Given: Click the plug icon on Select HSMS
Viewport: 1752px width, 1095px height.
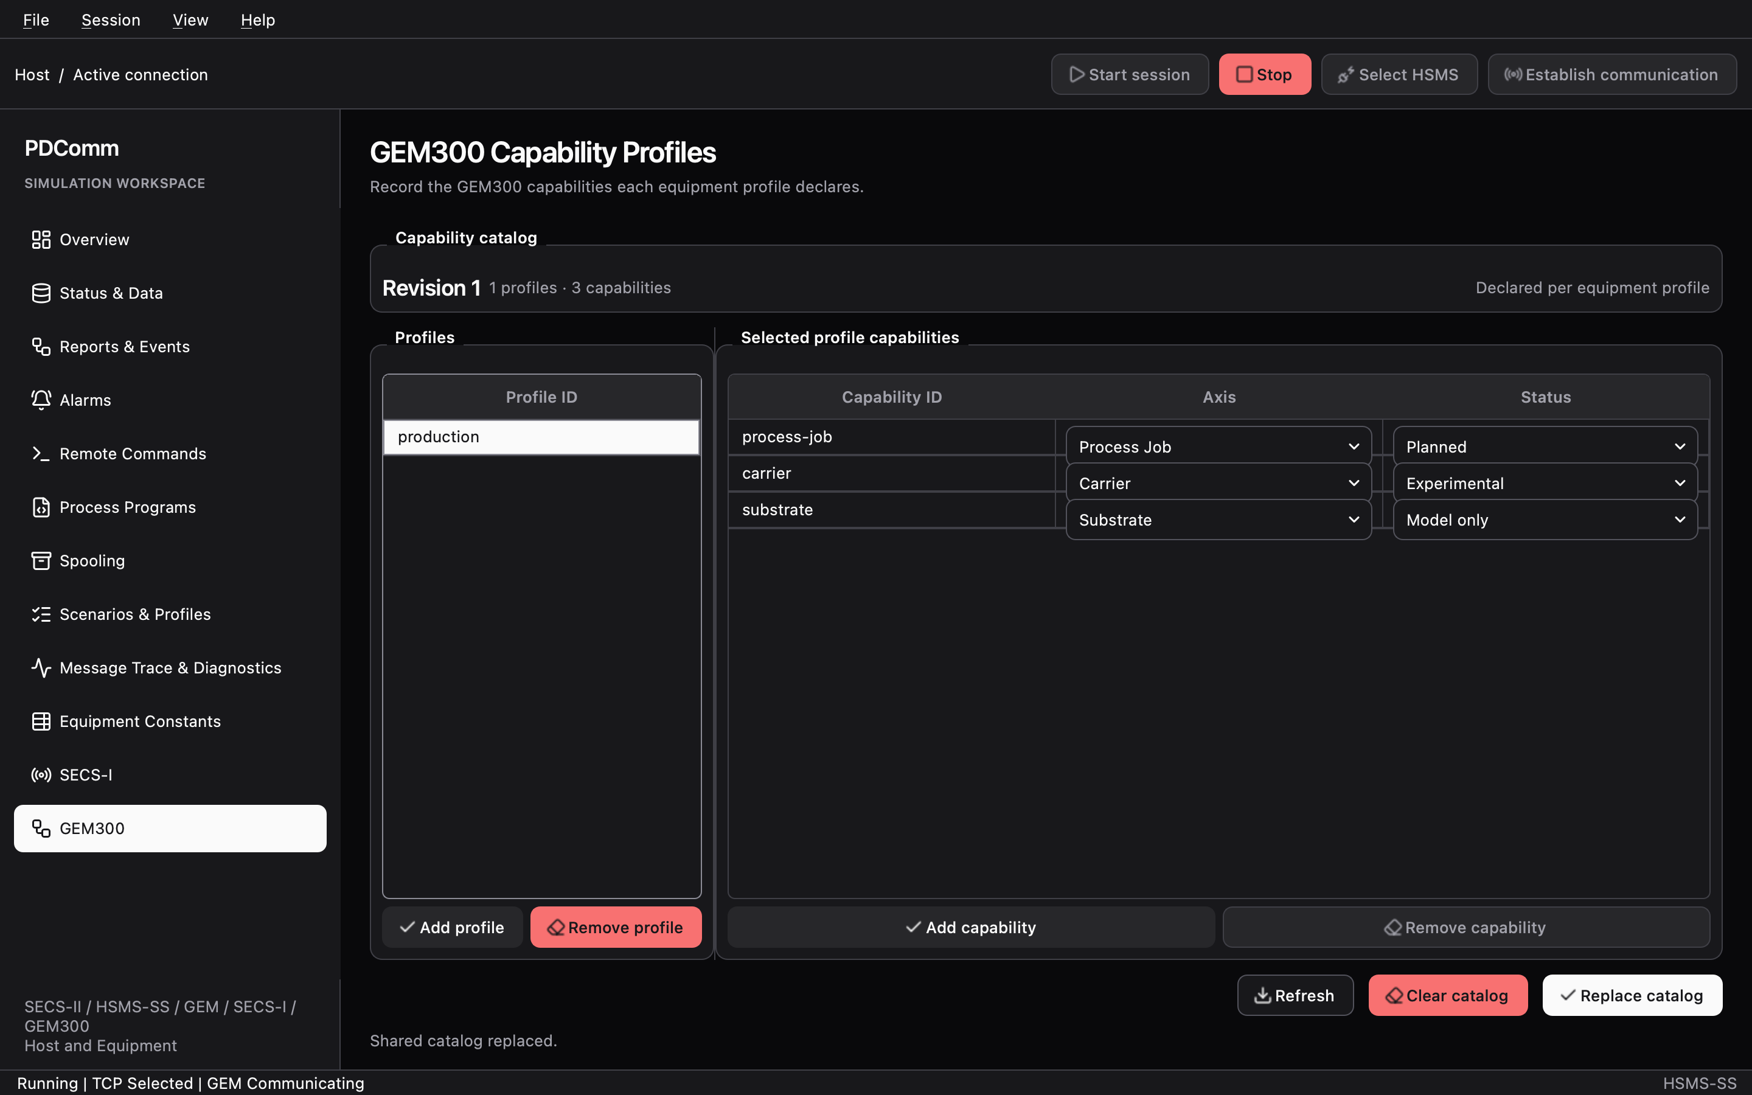Looking at the screenshot, I should pos(1346,75).
